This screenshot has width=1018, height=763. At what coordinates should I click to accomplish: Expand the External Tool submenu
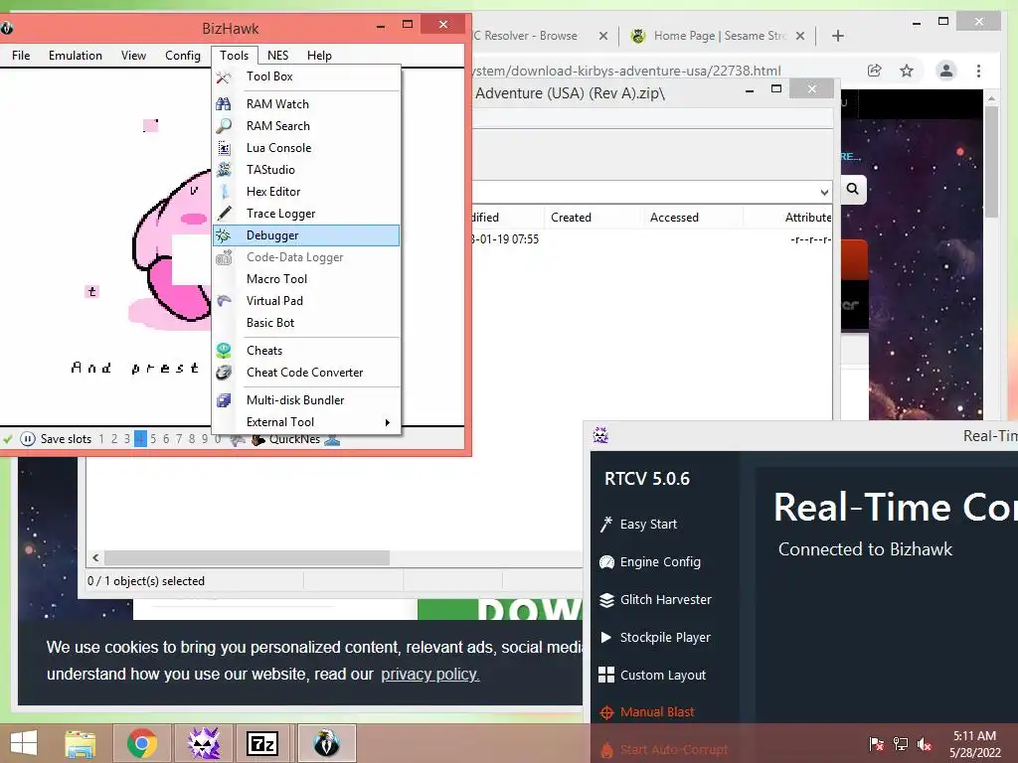306,422
